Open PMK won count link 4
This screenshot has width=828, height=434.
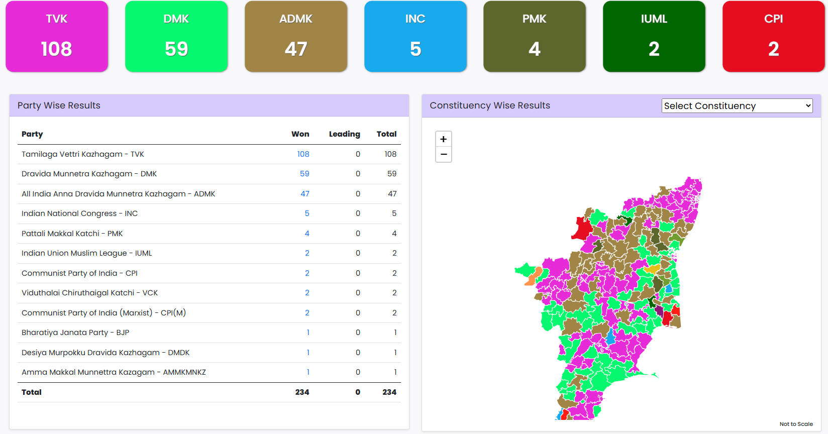point(307,234)
